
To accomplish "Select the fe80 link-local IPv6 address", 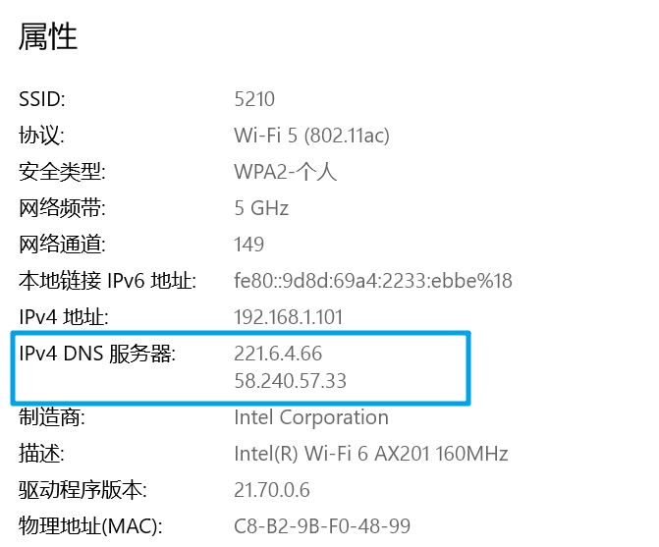I will [x=373, y=281].
